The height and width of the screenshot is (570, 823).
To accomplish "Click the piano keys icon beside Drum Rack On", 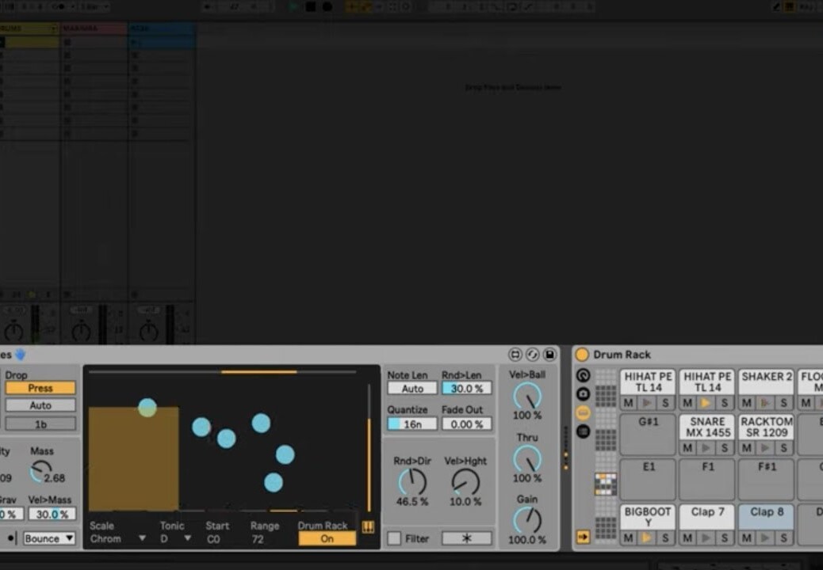I will click(369, 527).
